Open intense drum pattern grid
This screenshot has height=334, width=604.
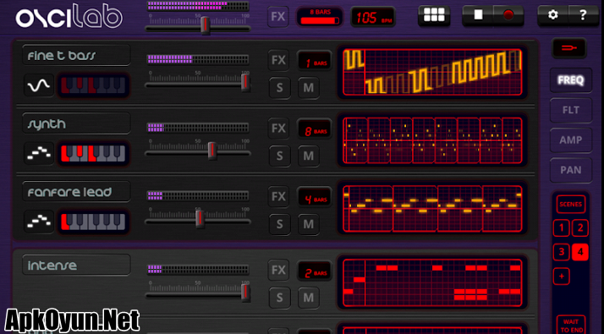pyautogui.click(x=432, y=282)
